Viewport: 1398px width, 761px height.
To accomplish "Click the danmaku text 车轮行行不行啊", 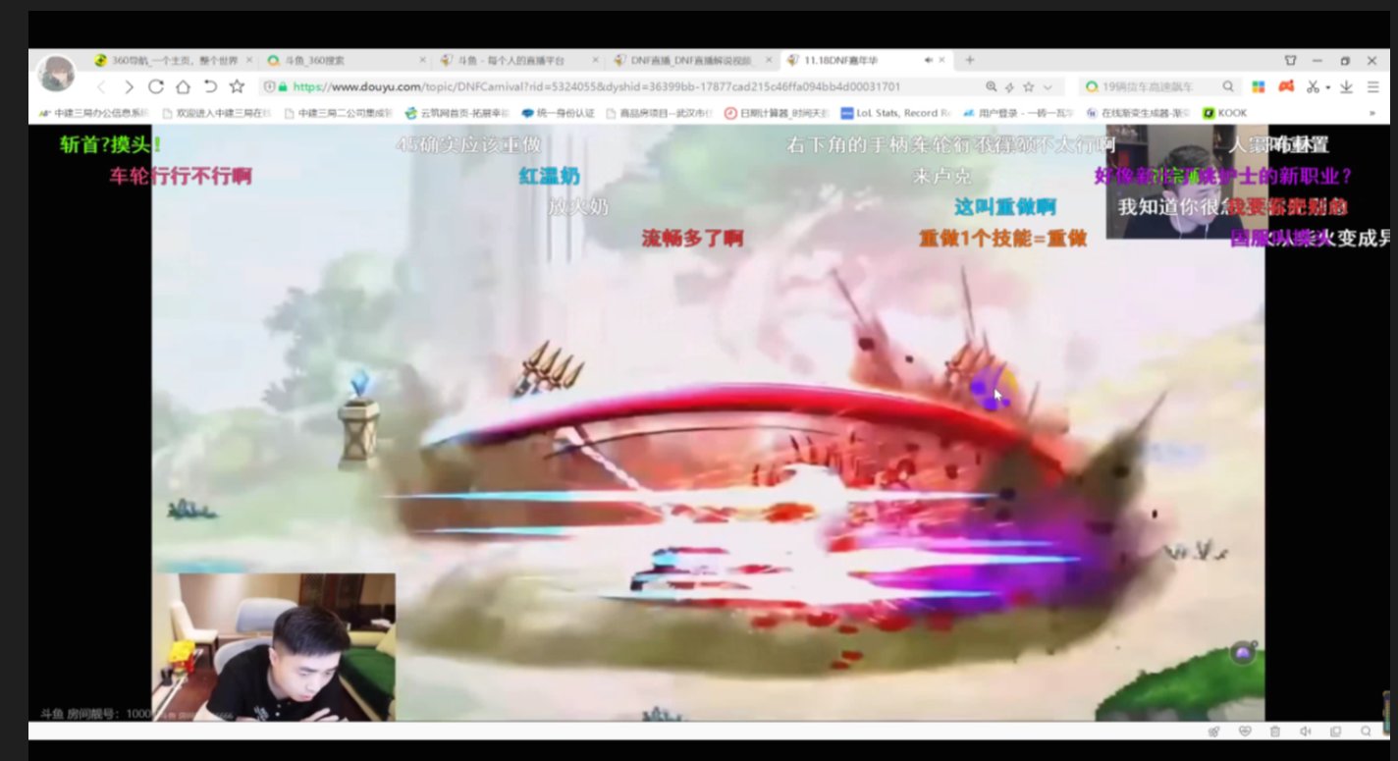I will tap(181, 177).
